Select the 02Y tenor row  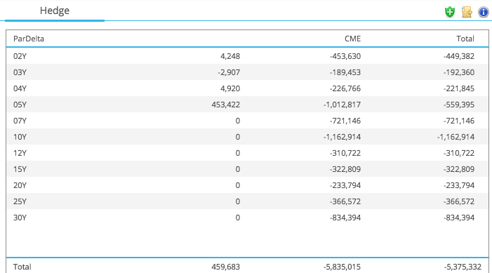click(247, 56)
